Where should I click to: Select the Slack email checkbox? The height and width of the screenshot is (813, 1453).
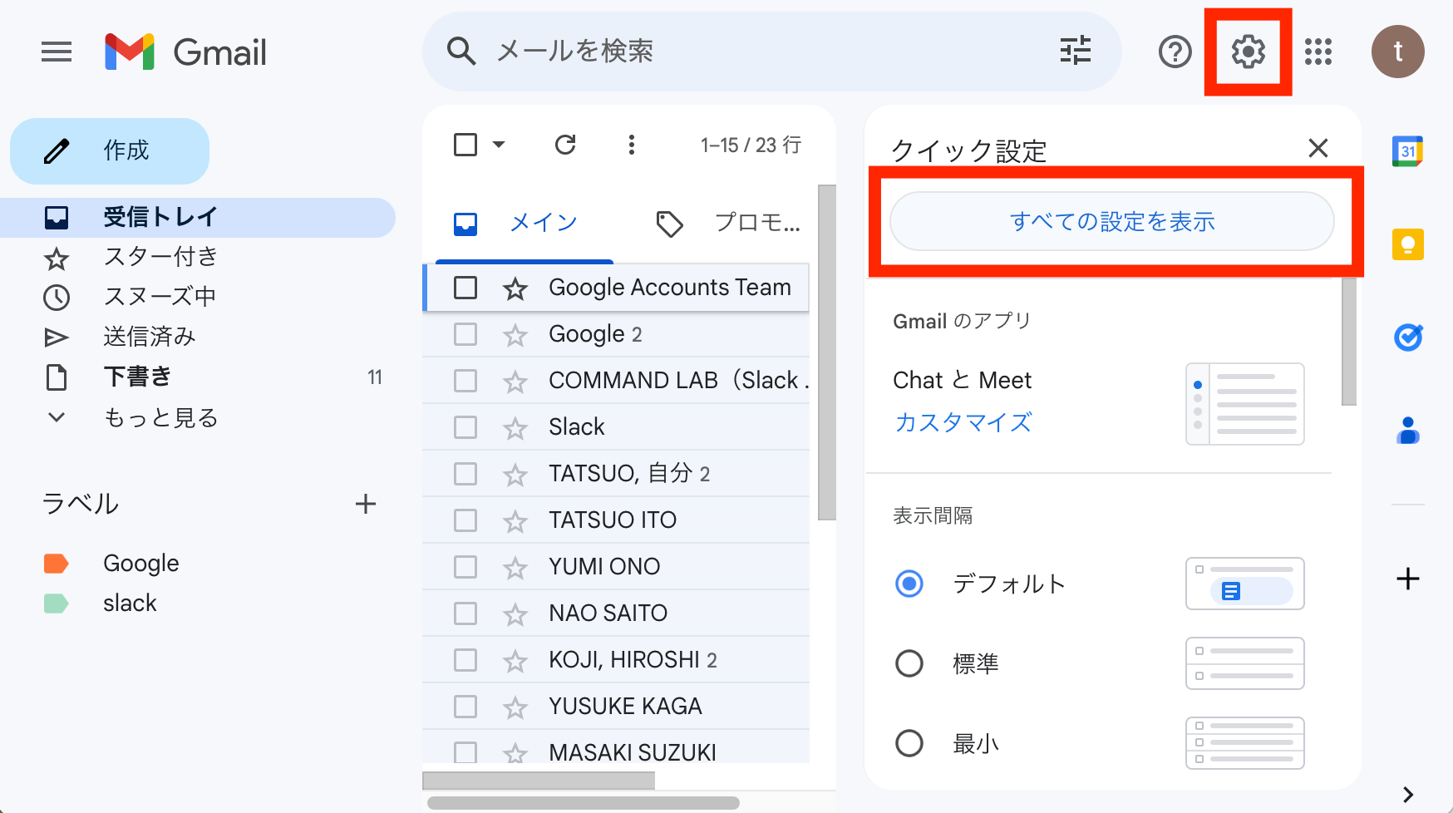465,427
